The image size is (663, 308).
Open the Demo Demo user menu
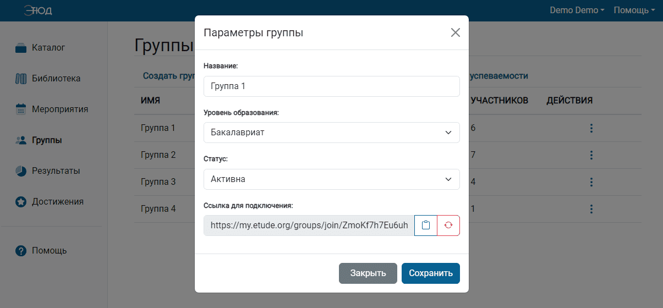click(x=577, y=10)
